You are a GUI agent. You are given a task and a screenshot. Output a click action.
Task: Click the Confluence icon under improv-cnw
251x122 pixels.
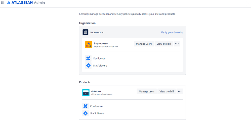click(88, 59)
